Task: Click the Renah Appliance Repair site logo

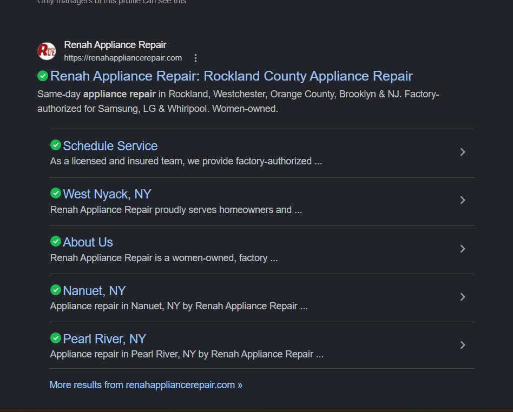Action: 47,51
